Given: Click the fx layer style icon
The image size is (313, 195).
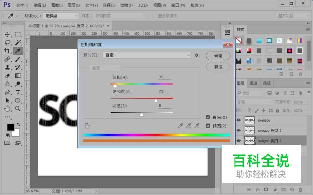Looking at the screenshot, I should coord(258,189).
